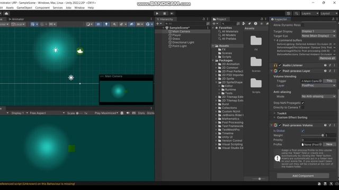This screenshot has height=190, width=339.
Task: Click the grid snapping tool icon
Action: pos(33,24)
